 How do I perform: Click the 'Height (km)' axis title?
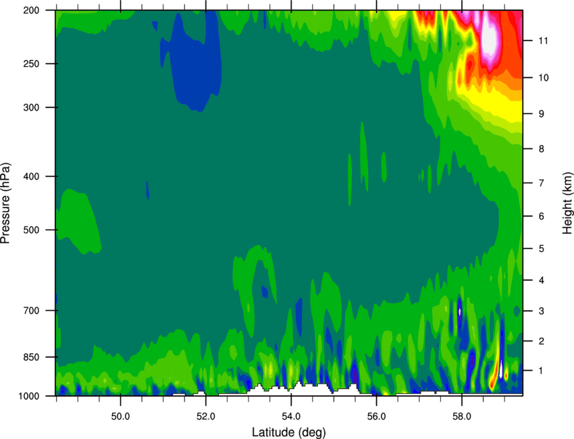pyautogui.click(x=567, y=203)
